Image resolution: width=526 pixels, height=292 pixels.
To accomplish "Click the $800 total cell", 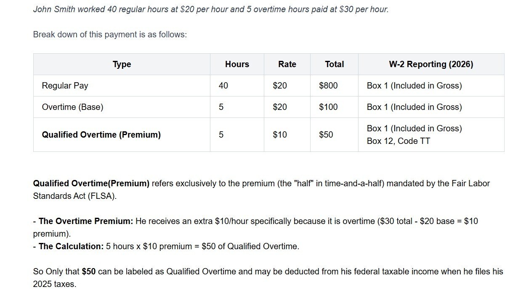I will click(328, 86).
